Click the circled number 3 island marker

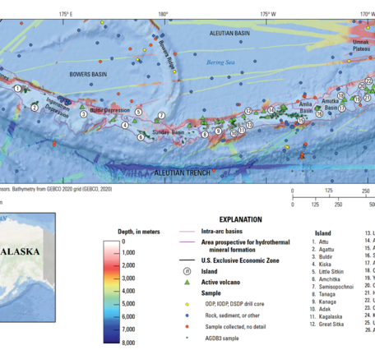84,113
